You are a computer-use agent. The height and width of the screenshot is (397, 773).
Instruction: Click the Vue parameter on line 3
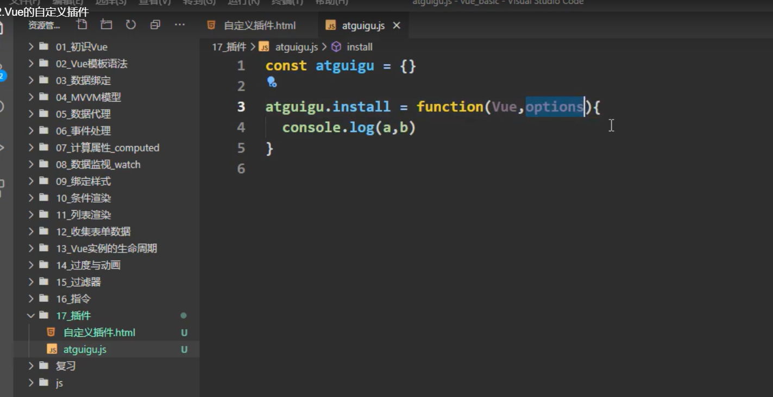tap(504, 107)
